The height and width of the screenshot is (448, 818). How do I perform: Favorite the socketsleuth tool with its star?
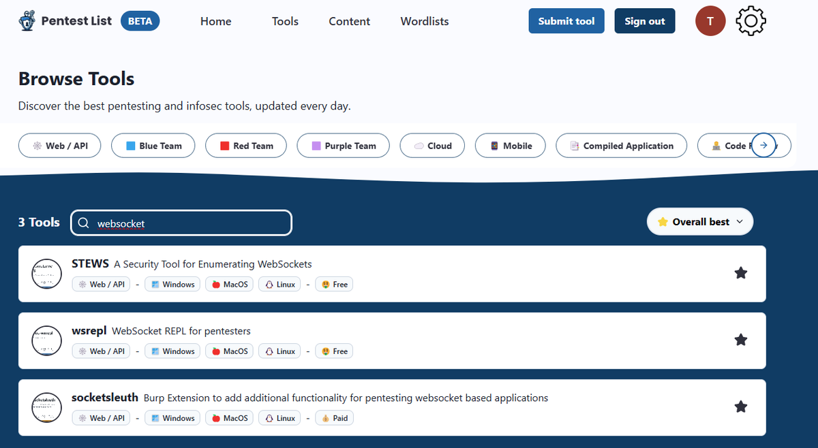tap(741, 406)
